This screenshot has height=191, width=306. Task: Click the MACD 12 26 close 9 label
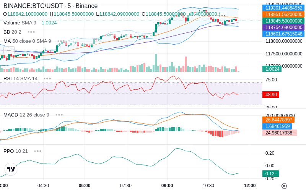pyautogui.click(x=26, y=115)
